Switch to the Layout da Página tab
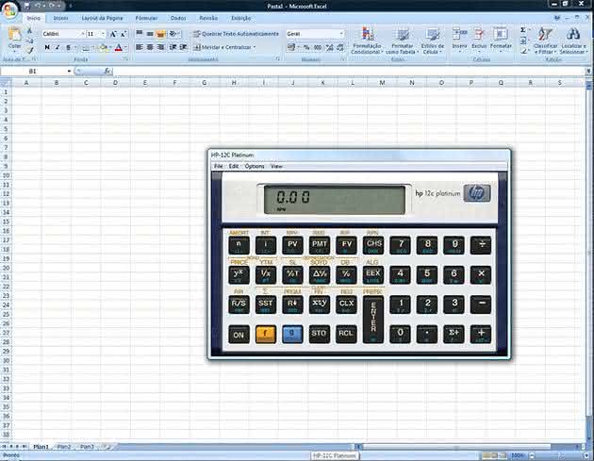The height and width of the screenshot is (461, 594). (x=102, y=18)
